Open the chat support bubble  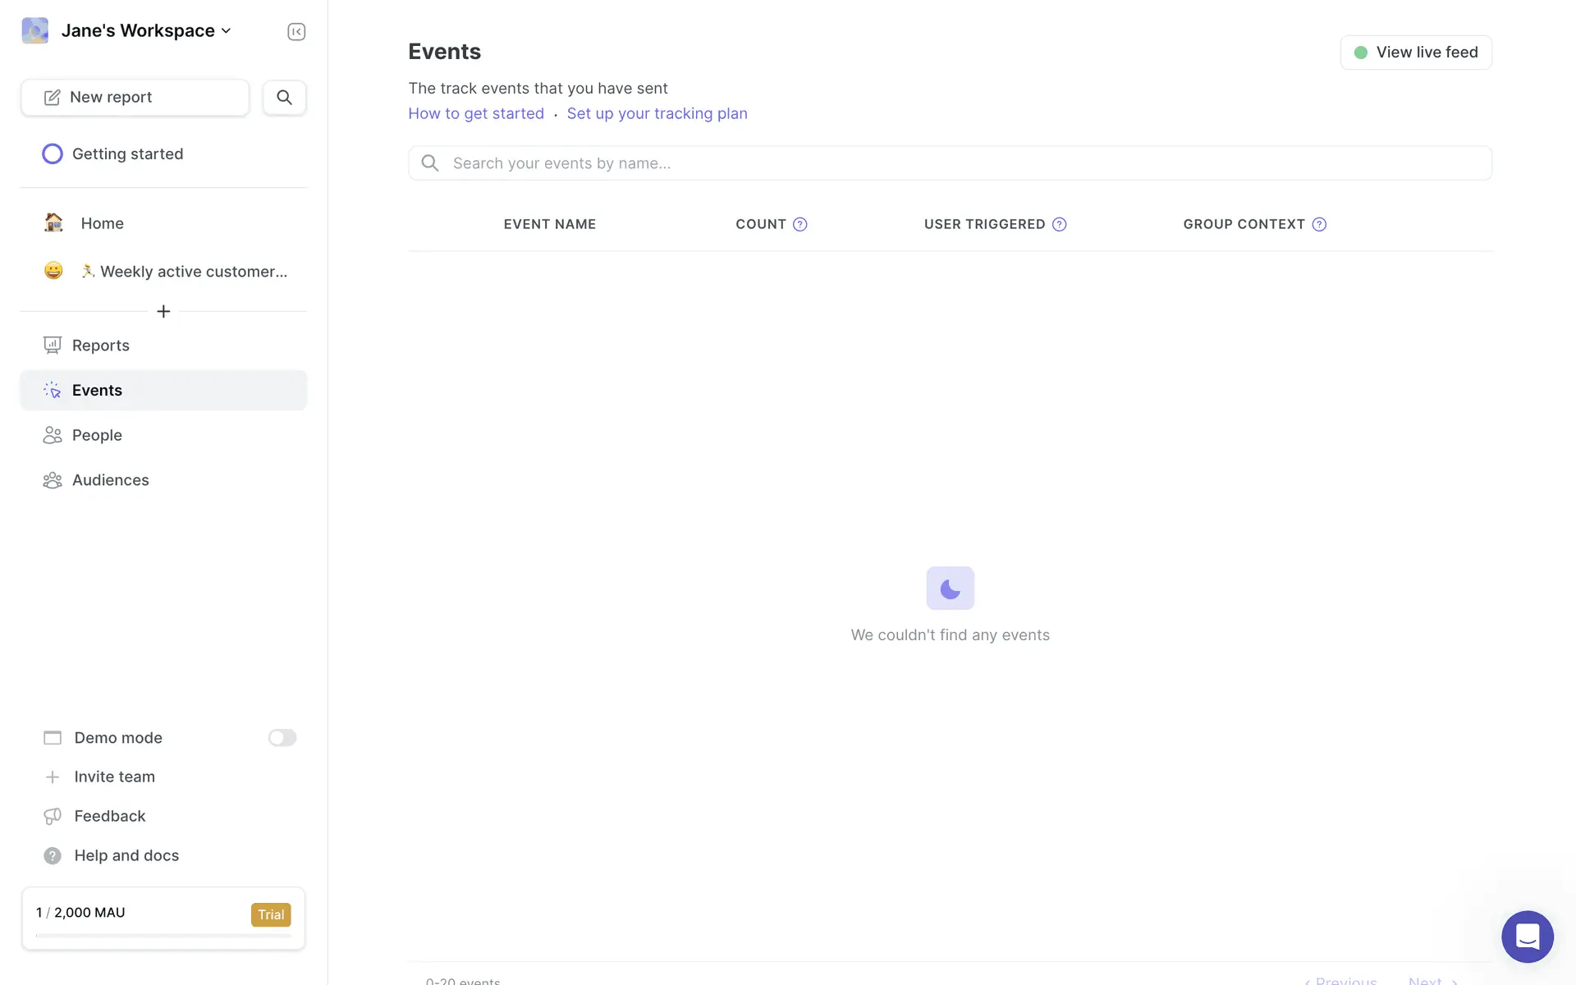1527,937
